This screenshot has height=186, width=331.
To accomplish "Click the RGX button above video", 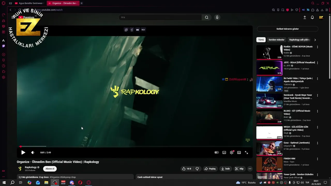I will tap(143, 30).
